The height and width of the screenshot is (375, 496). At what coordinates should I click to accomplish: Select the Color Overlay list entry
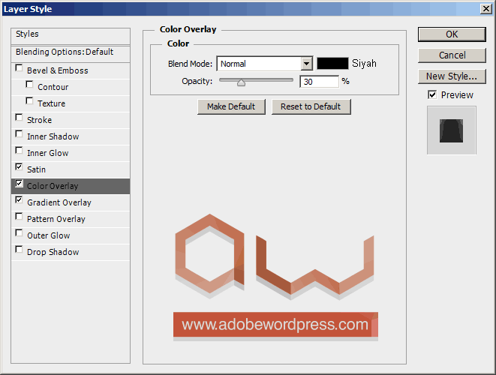71,186
